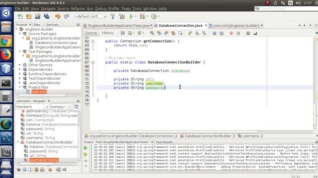Run the project with green play icon
Screen dimensions: 318x178
131,16
